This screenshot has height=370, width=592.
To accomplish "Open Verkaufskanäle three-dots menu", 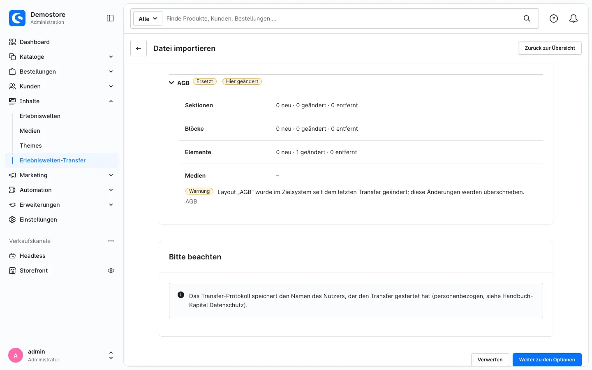I will 111,241.
